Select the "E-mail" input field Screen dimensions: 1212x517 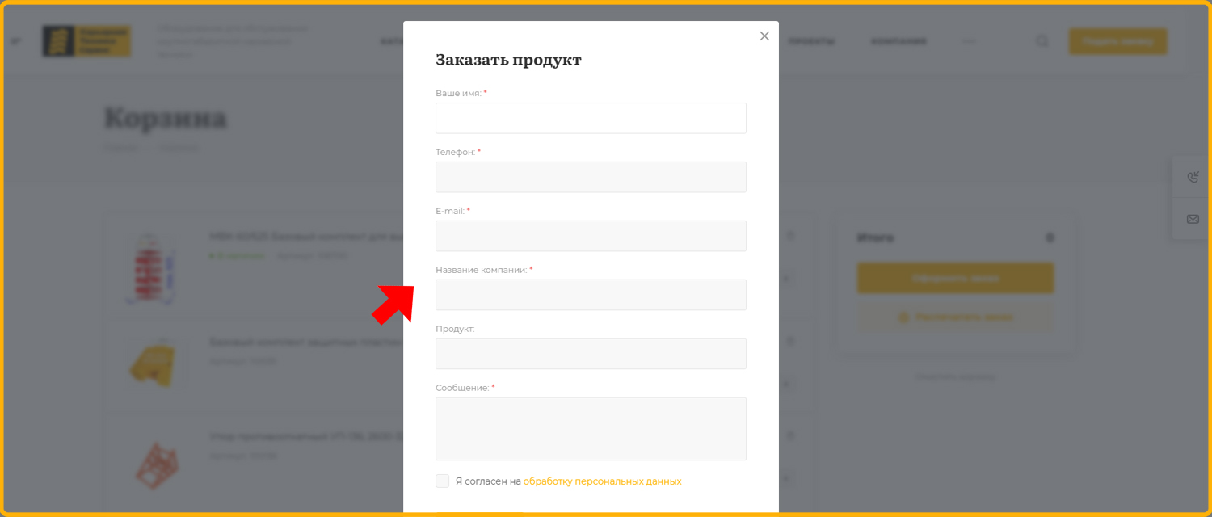click(591, 236)
